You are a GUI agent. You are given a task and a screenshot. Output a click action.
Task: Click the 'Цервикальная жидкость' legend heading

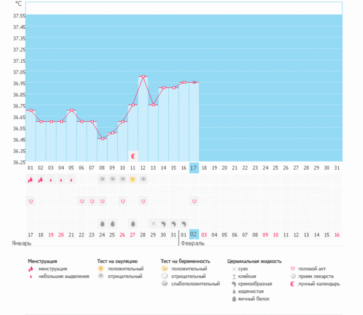click(255, 261)
